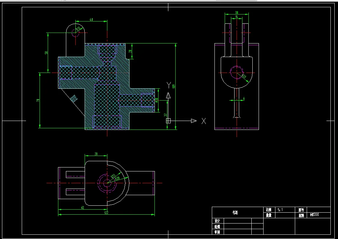
Task: Select the '37' vertical dimension text
Action: (x=165, y=115)
